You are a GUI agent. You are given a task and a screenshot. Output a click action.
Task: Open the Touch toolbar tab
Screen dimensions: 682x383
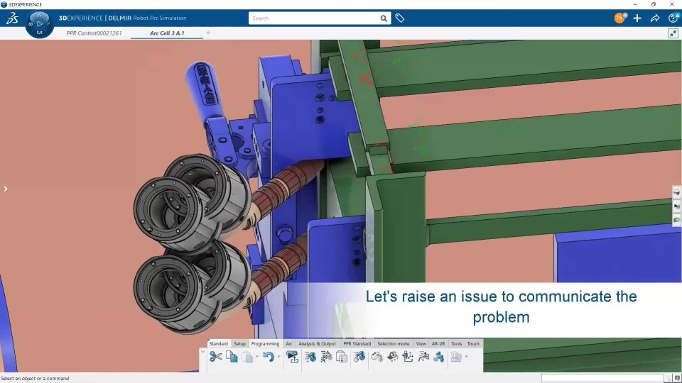(473, 343)
